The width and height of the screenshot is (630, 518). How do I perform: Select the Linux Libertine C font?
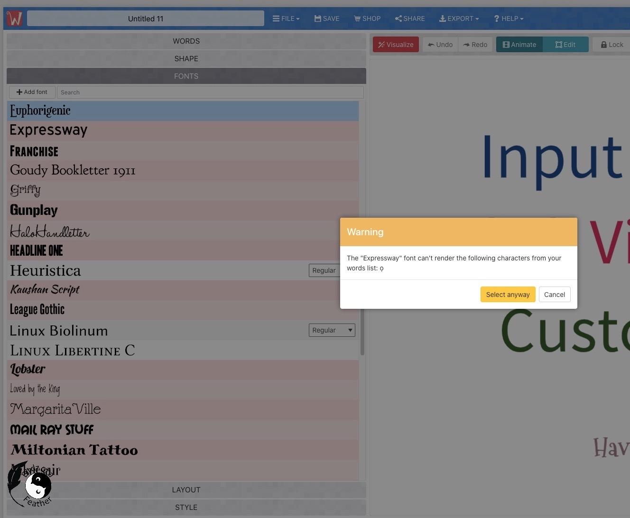click(x=183, y=350)
